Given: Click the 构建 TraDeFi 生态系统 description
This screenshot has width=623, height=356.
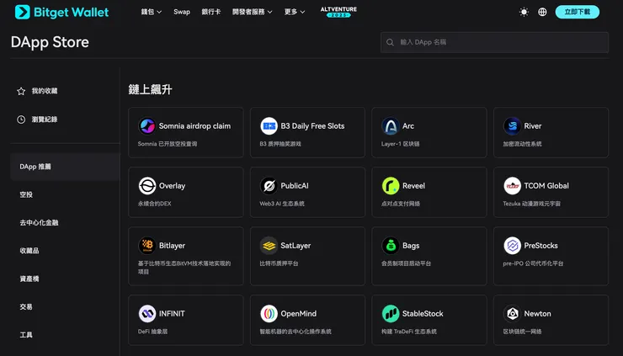Looking at the screenshot, I should (x=409, y=332).
